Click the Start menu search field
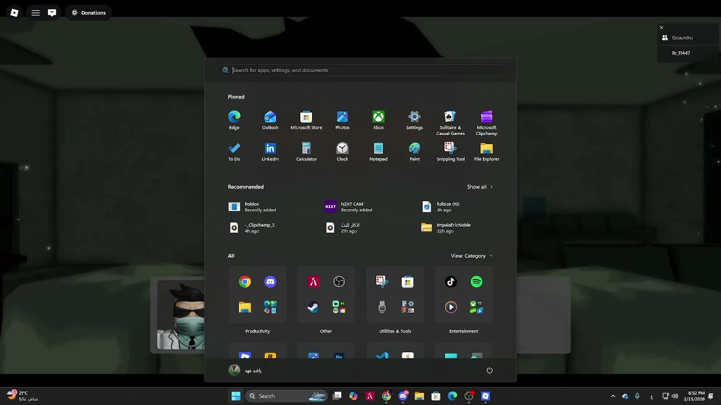The height and width of the screenshot is (405, 721). click(360, 70)
